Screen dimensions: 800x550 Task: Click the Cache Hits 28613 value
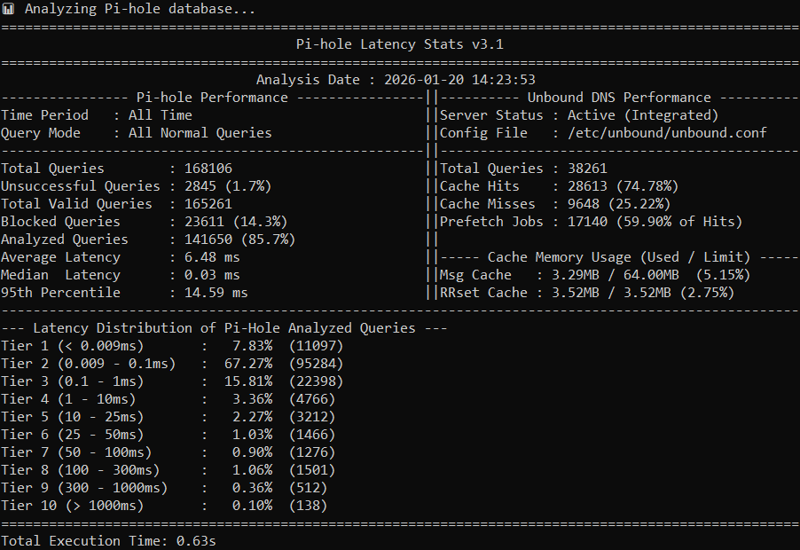pyautogui.click(x=616, y=186)
